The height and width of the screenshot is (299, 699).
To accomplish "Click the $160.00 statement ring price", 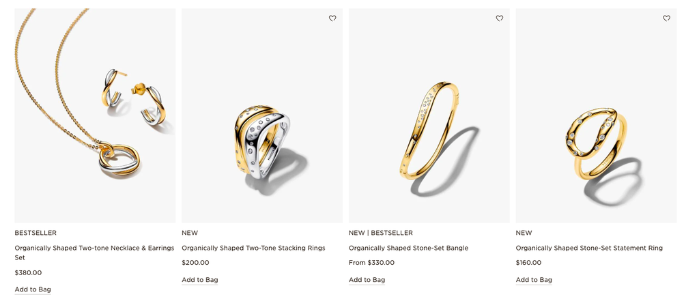I will (529, 263).
